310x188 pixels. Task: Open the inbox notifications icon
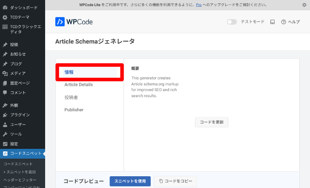point(272,22)
